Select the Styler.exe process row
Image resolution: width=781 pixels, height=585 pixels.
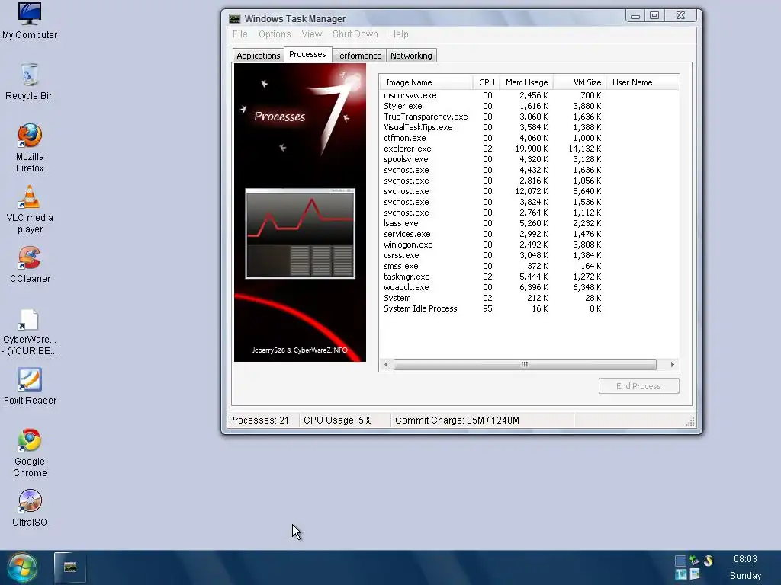(529, 106)
